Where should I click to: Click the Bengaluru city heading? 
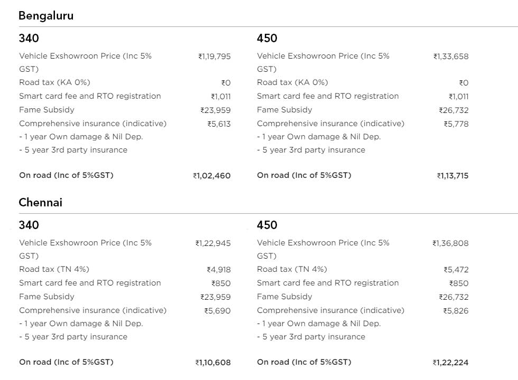(x=46, y=16)
